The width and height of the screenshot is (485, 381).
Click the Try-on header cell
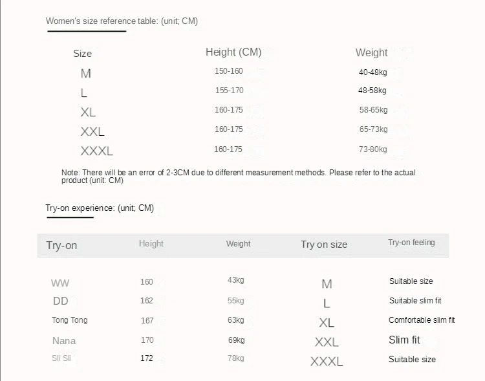click(61, 245)
